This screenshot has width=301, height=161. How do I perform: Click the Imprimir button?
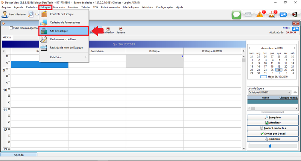click(272, 138)
